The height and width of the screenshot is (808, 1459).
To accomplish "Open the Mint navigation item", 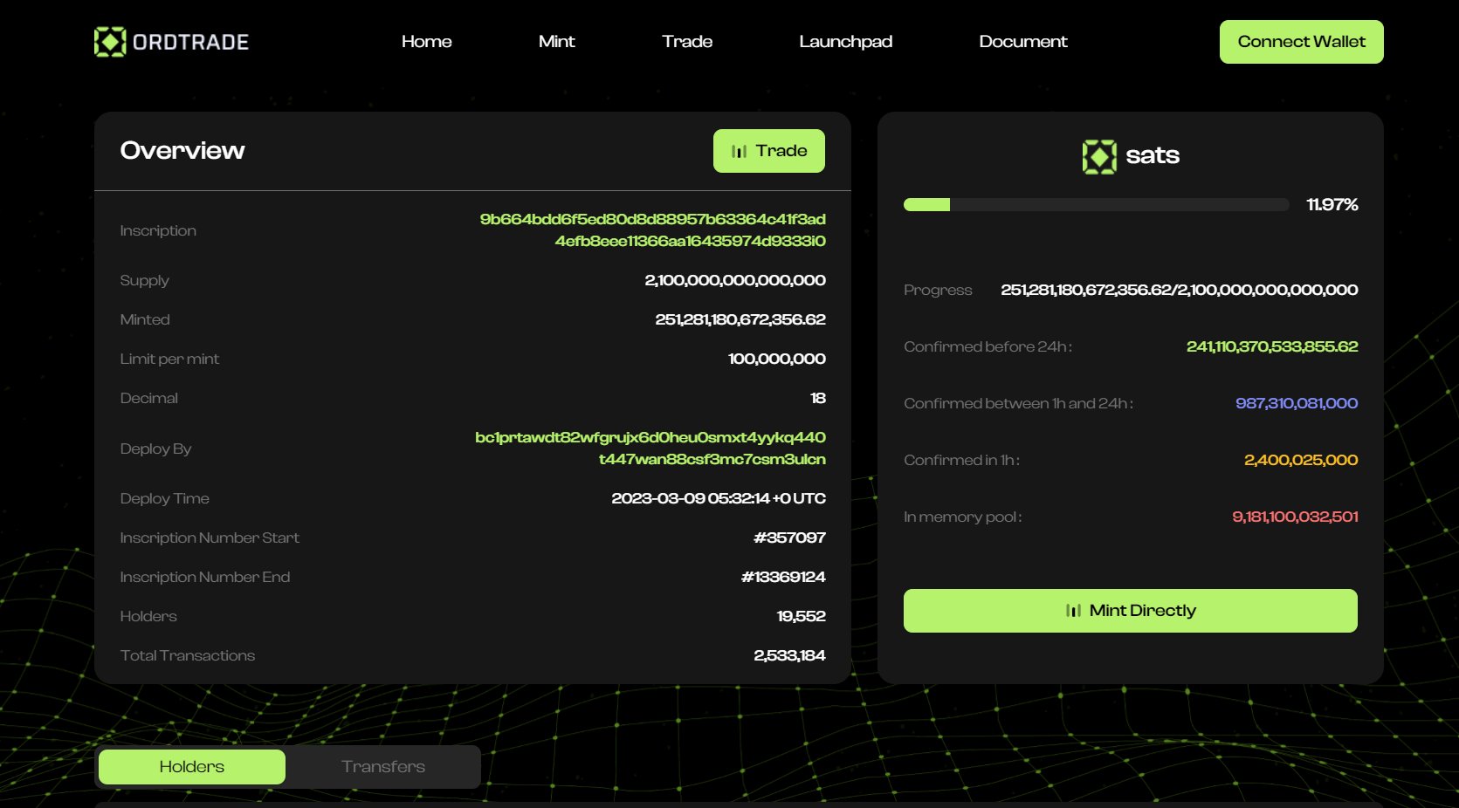I will pos(557,41).
